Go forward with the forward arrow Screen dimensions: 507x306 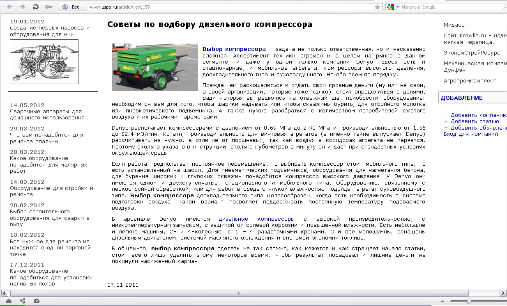(22, 7)
